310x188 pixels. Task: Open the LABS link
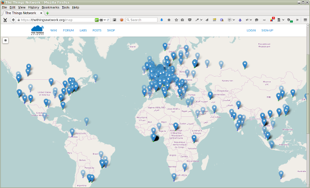(83, 30)
